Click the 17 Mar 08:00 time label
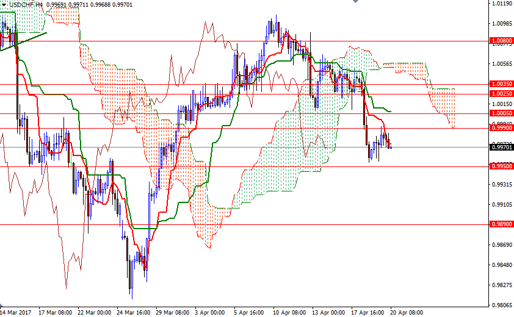The image size is (514, 317). (x=56, y=312)
